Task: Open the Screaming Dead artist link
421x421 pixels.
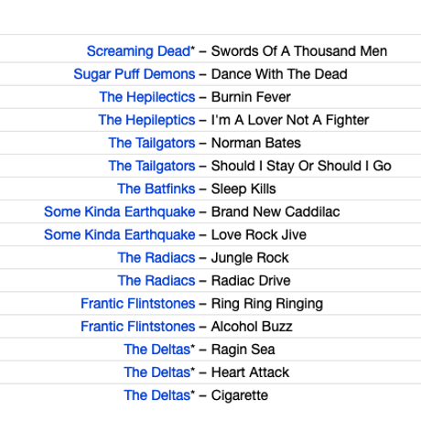Action: coord(138,51)
